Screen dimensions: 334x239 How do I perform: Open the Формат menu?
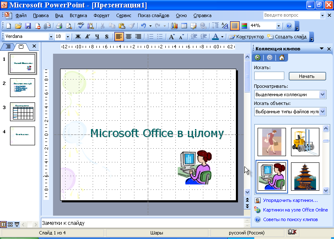[x=101, y=15]
